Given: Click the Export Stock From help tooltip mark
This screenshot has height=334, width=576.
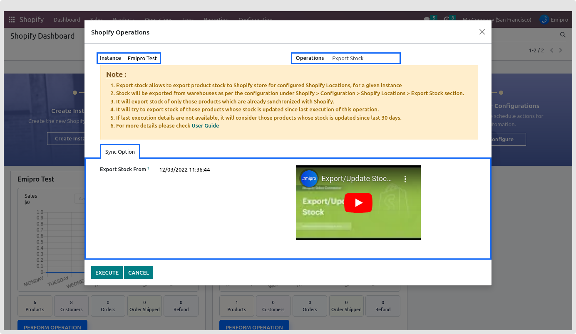Looking at the screenshot, I should tap(148, 168).
